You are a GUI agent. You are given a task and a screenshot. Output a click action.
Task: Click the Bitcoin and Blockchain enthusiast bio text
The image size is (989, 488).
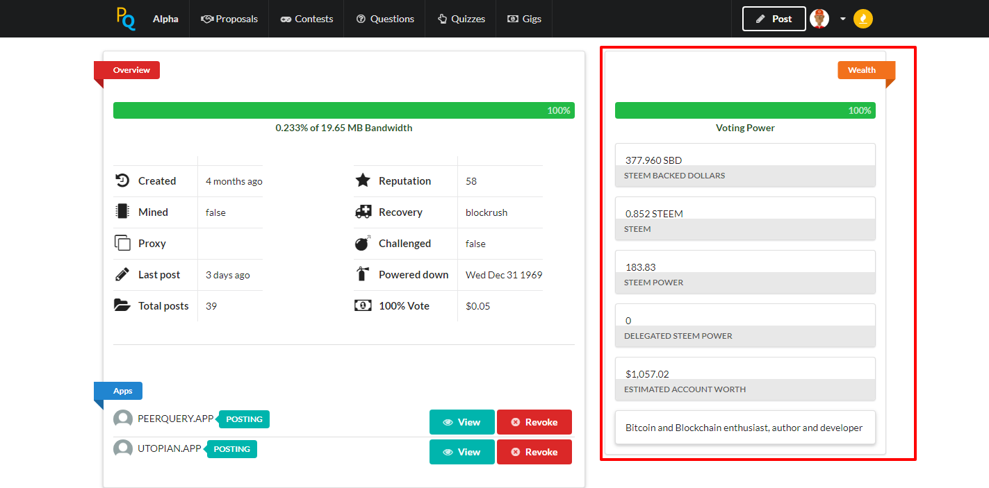[x=744, y=428]
